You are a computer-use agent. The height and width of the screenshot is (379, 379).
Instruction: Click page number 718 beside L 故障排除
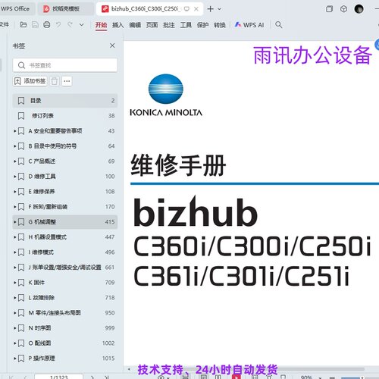[110, 298]
